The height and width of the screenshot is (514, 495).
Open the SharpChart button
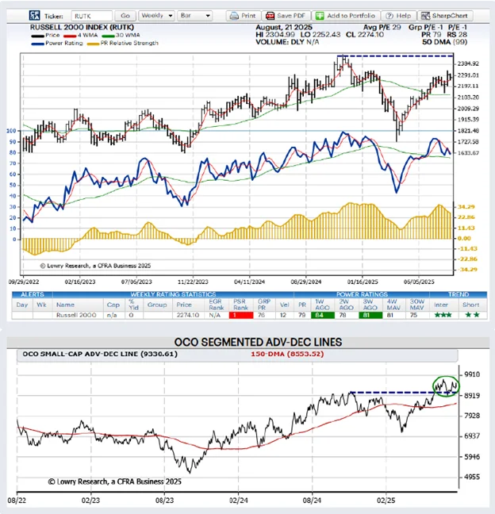pos(445,15)
